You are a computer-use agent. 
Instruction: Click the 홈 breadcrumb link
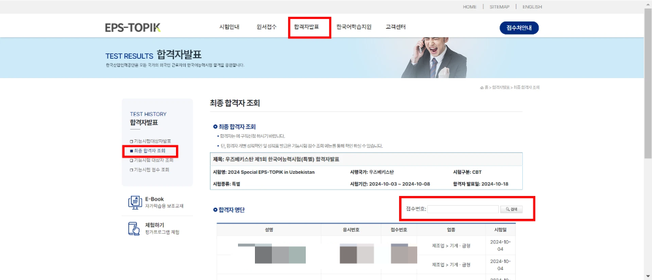point(485,88)
